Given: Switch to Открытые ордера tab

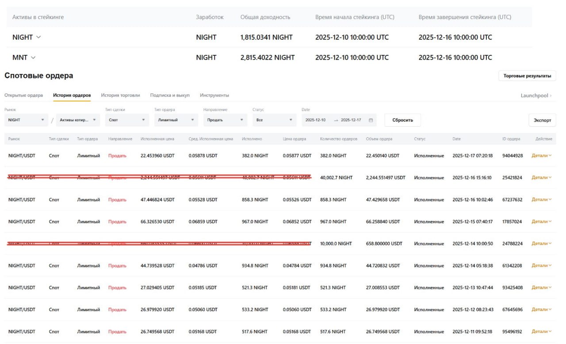Looking at the screenshot, I should [x=23, y=95].
